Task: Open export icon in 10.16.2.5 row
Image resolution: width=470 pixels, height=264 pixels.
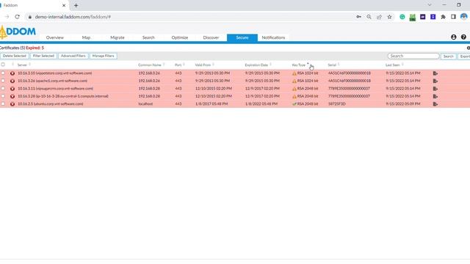Action: pyautogui.click(x=435, y=104)
